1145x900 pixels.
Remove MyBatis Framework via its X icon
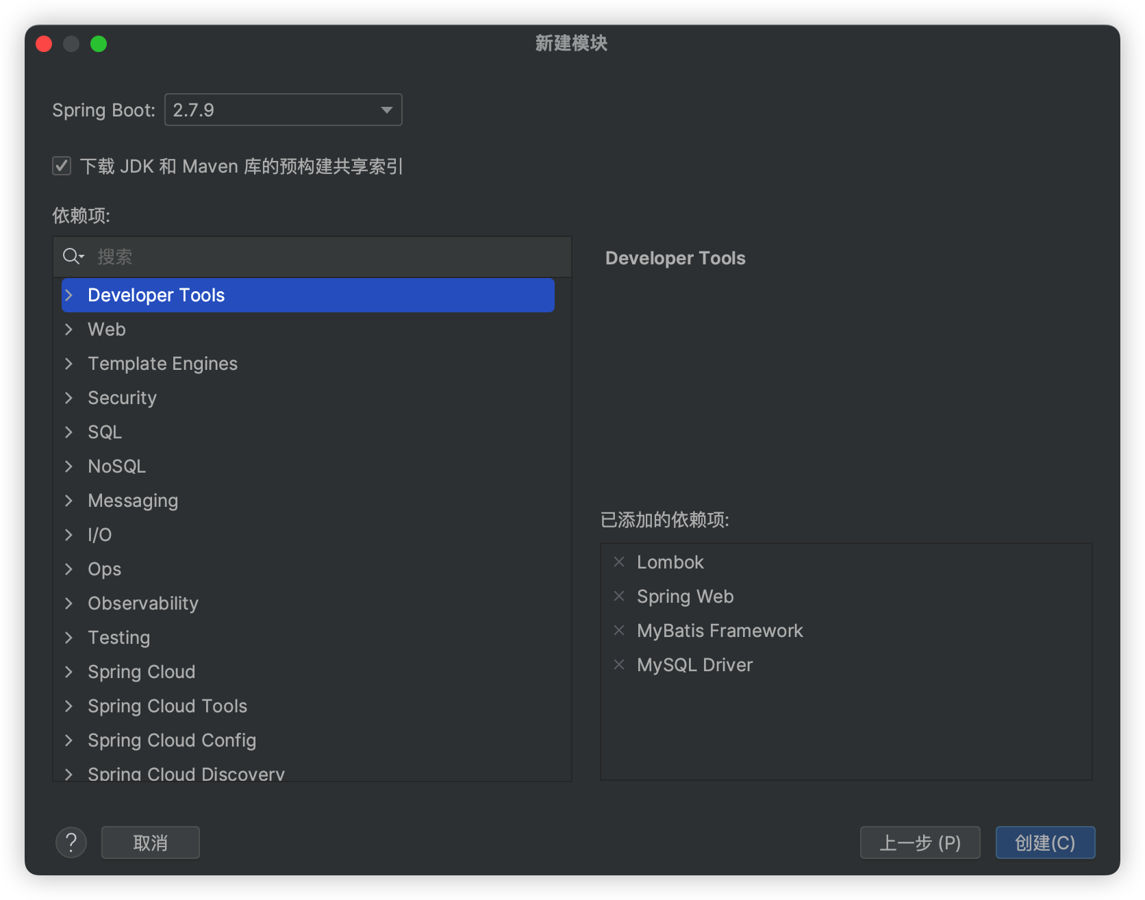(x=619, y=630)
